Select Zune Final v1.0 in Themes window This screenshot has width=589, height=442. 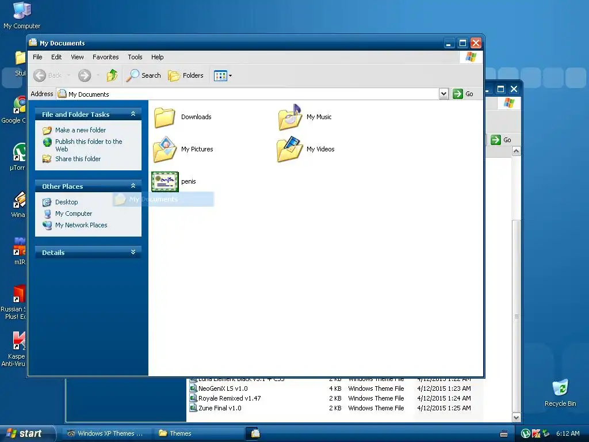tap(220, 408)
